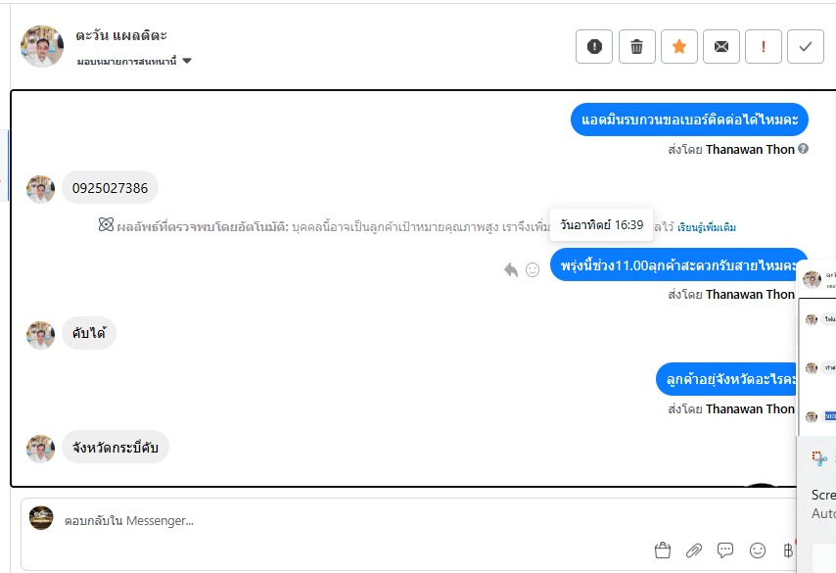Mark conversation unread with envelope icon

tap(721, 46)
